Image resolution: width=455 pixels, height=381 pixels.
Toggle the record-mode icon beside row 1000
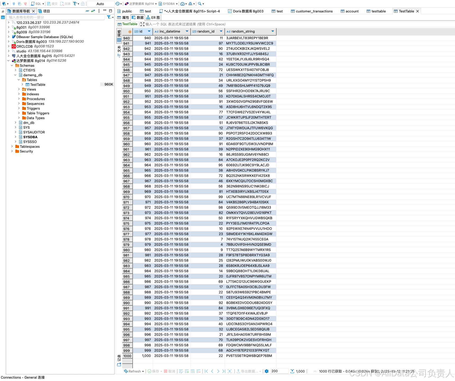coord(119,365)
